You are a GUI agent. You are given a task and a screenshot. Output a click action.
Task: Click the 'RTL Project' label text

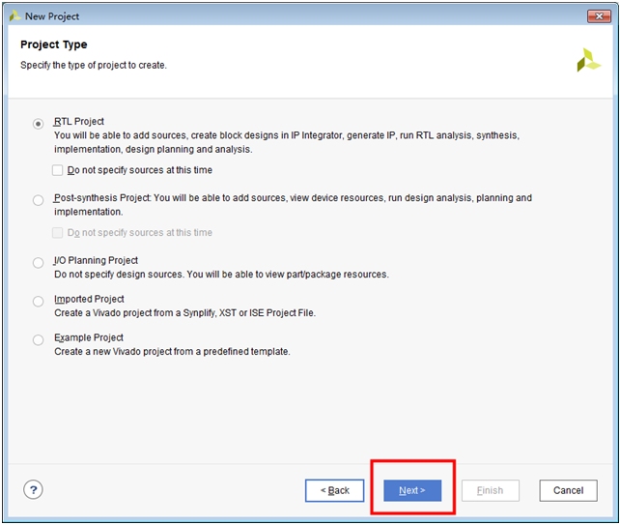79,122
